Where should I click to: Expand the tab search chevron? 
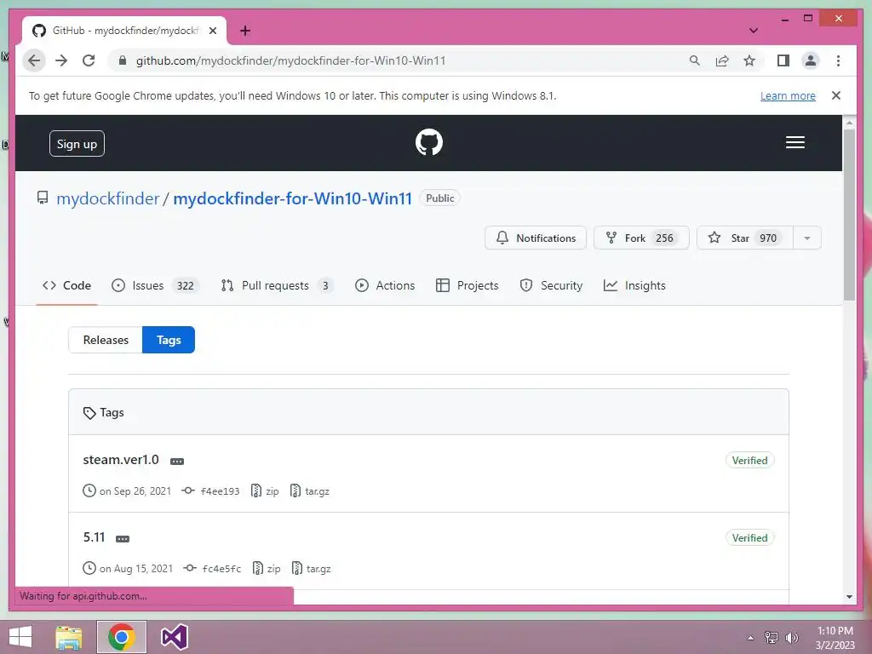pos(753,31)
